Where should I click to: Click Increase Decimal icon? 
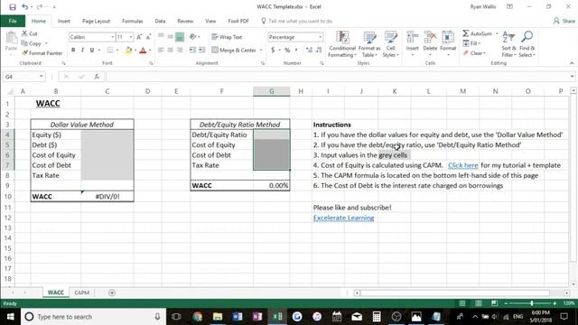coord(309,50)
